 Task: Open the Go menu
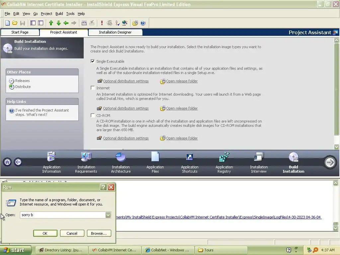coord(35,14)
